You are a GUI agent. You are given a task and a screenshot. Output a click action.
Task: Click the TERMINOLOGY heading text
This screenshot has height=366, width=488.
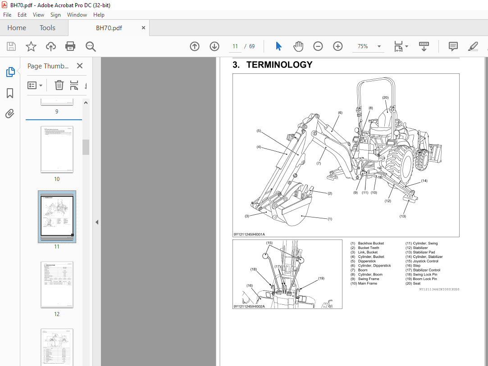pyautogui.click(x=279, y=65)
